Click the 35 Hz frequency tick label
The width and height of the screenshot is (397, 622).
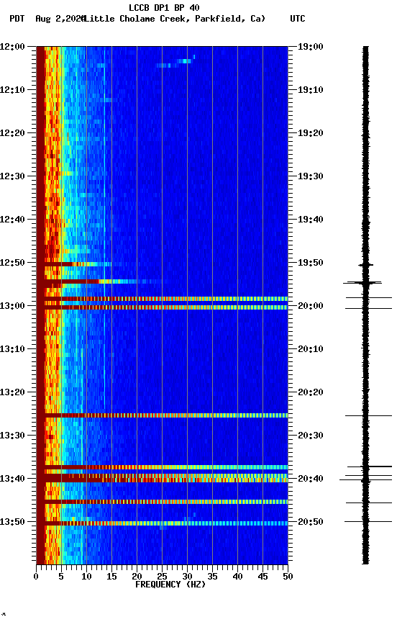(212, 577)
